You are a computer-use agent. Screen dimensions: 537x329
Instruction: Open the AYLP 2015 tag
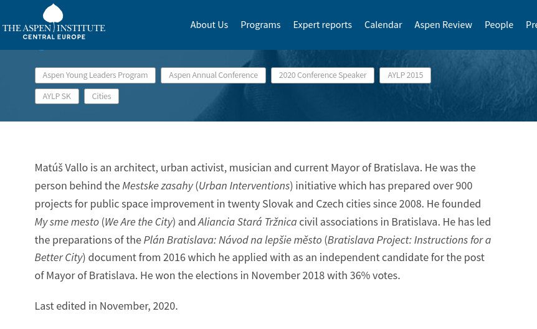(405, 75)
